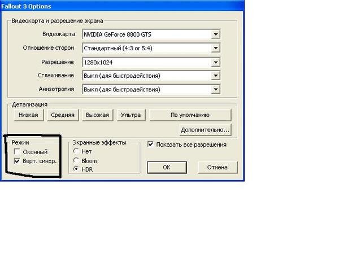Select the HDR radio button

coord(76,169)
